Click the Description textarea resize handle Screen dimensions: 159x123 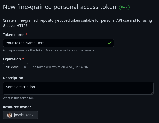[x=152, y=93]
